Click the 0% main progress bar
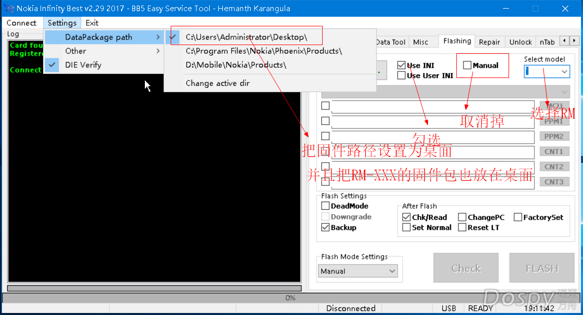 point(290,298)
